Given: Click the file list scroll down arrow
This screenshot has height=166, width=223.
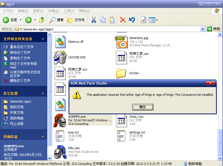Looking at the screenshot, I should (220, 158).
